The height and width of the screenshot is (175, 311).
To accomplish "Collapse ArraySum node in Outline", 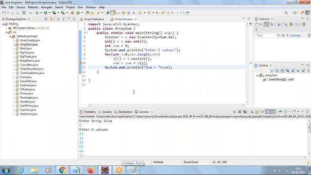I will (257, 76).
